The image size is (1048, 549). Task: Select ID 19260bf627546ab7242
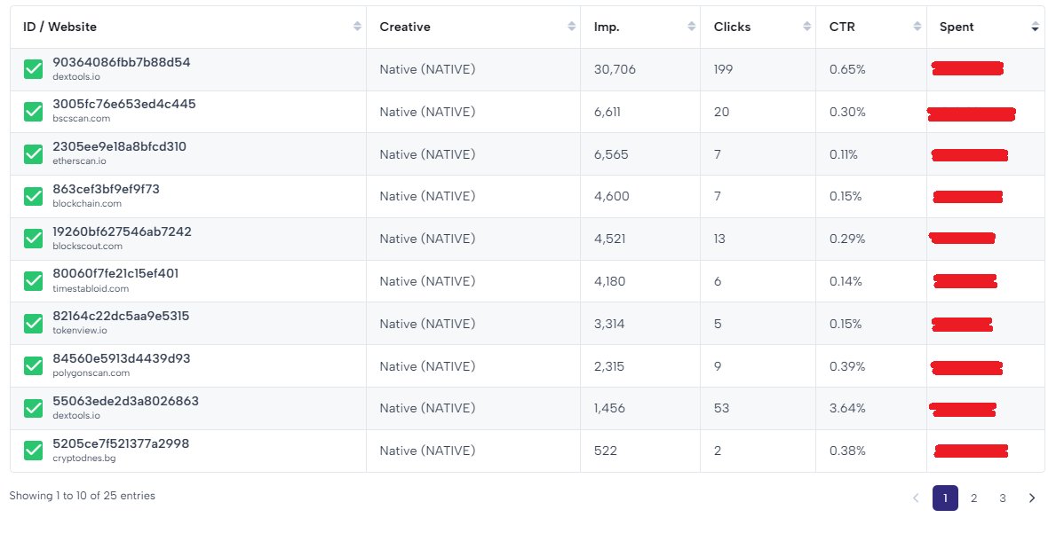point(123,231)
